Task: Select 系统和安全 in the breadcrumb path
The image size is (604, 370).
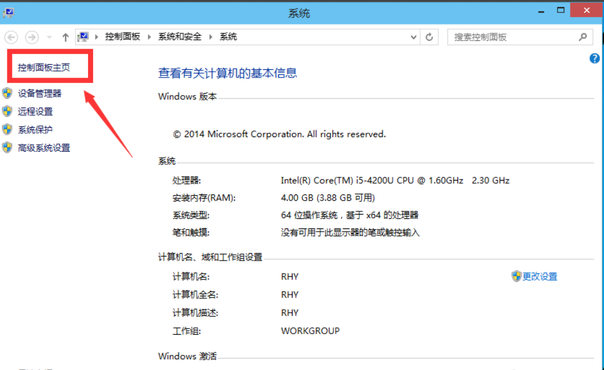Action: (x=179, y=37)
